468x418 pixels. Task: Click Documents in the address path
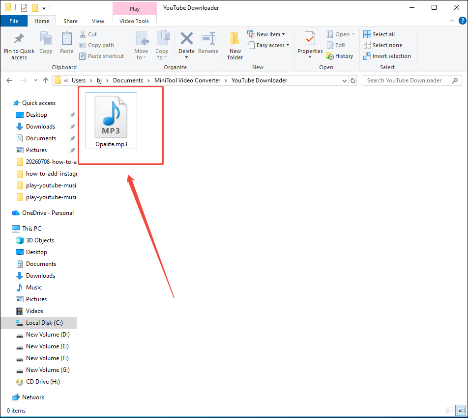click(x=128, y=80)
